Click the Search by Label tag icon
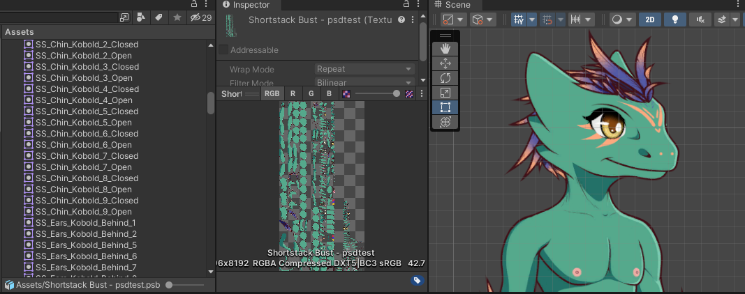 159,17
